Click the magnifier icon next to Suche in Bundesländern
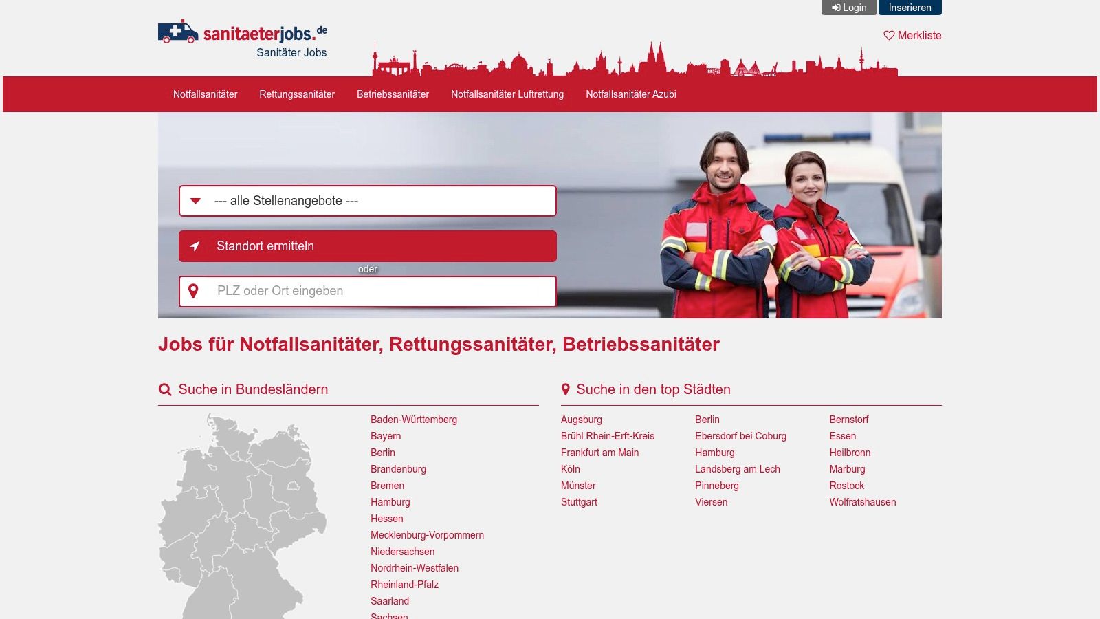This screenshot has width=1100, height=619. click(x=165, y=389)
